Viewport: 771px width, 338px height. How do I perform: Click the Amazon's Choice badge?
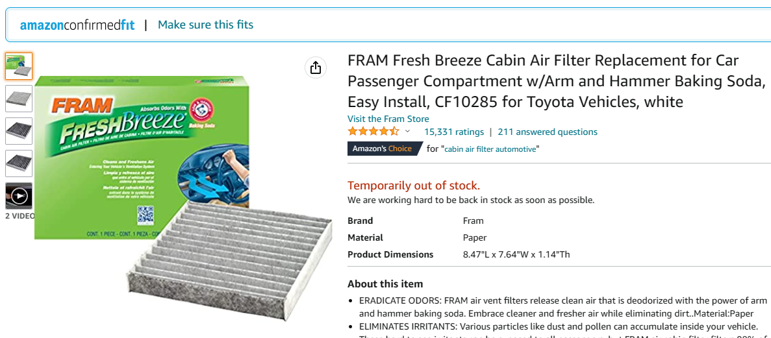(382, 149)
